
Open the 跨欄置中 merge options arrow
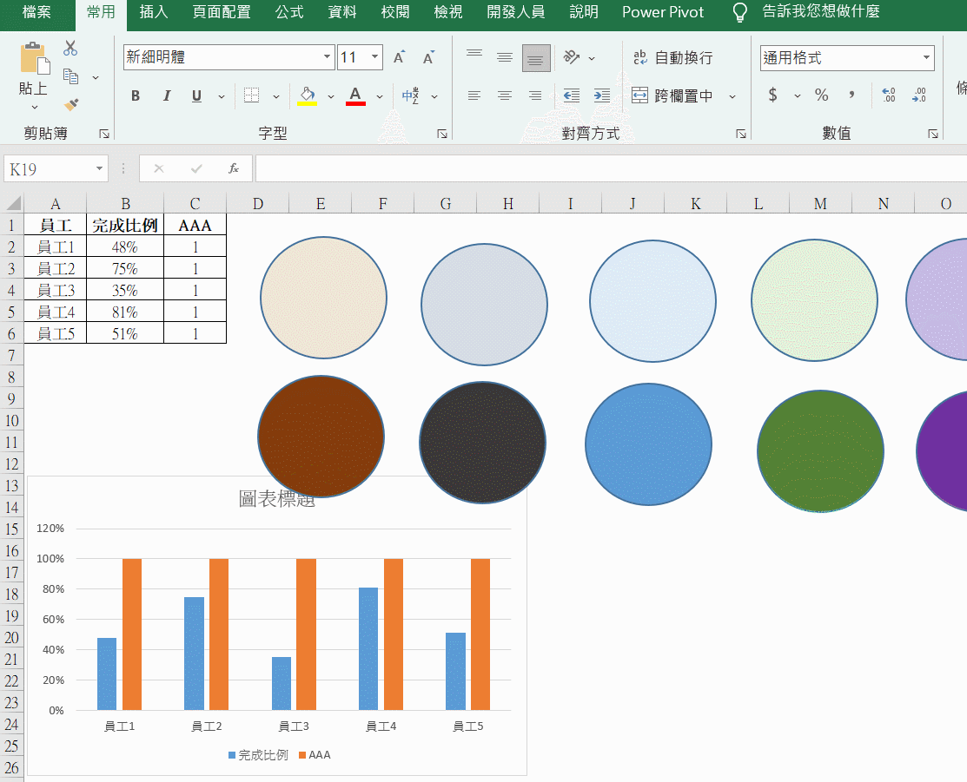point(732,96)
